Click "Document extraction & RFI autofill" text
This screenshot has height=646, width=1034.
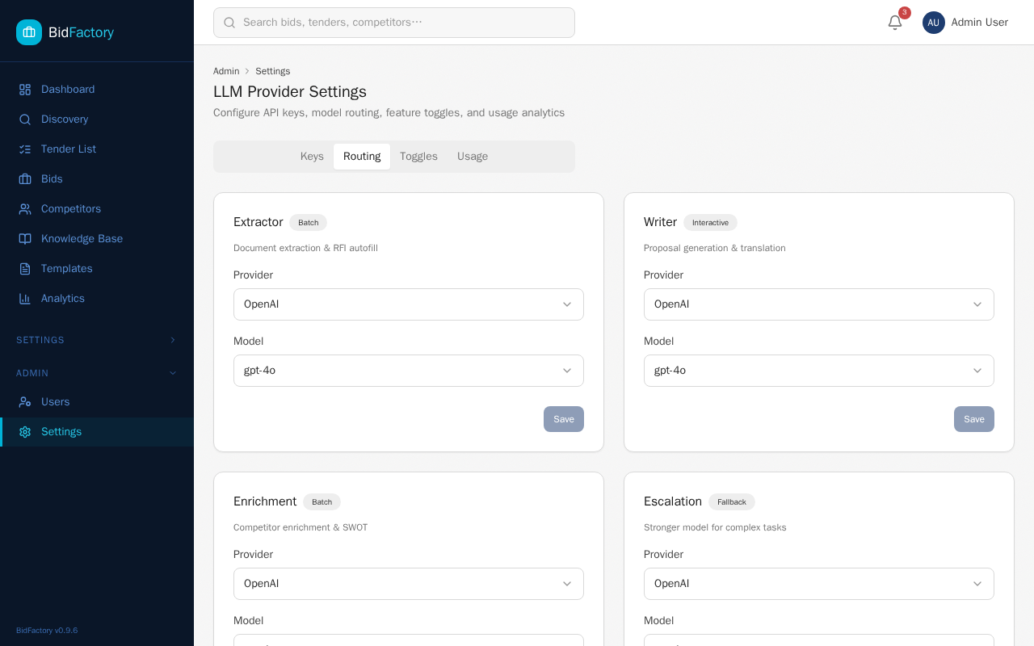point(305,248)
